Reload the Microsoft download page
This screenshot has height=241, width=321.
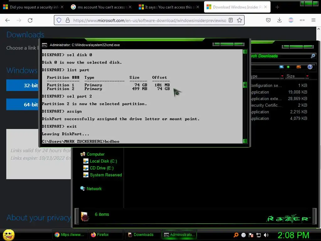pos(30,20)
